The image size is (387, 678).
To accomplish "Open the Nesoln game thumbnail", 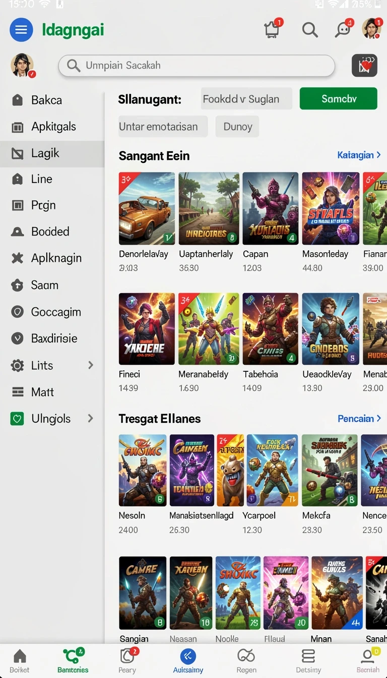I will [x=142, y=470].
